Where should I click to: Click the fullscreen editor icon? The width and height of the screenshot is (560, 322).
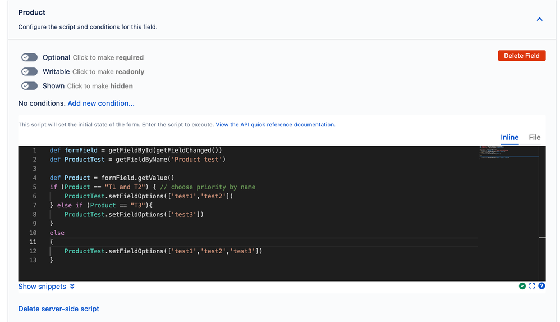click(x=532, y=286)
